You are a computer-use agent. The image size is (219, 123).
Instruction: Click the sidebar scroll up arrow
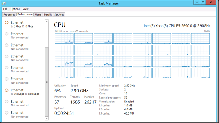tap(47, 21)
